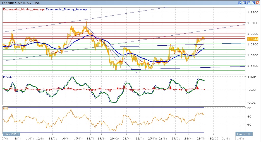Screen dimensions: 261x142
Task: Click the RSI indicator label
Action: (6, 108)
